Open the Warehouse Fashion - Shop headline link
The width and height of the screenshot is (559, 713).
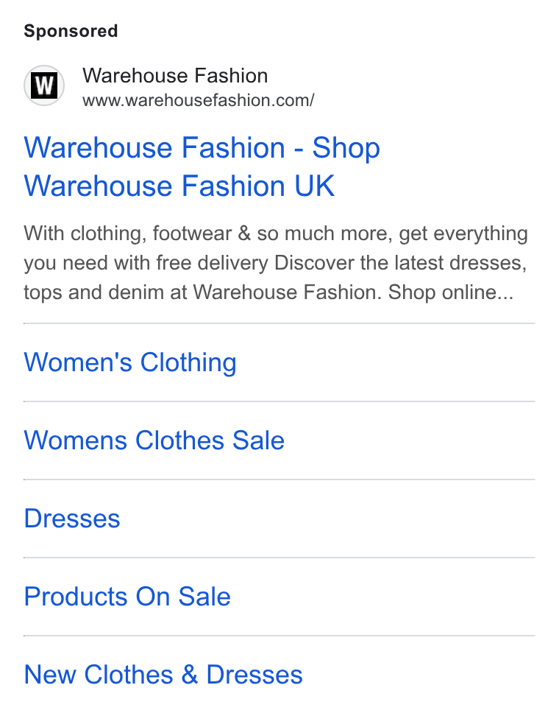pos(202,167)
